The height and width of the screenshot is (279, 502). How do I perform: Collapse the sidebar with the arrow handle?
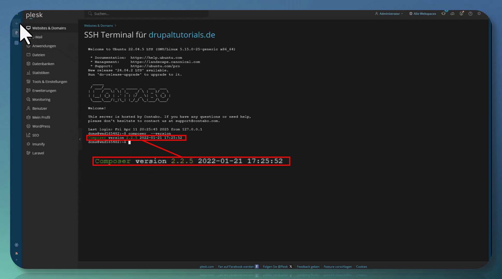tap(80, 139)
